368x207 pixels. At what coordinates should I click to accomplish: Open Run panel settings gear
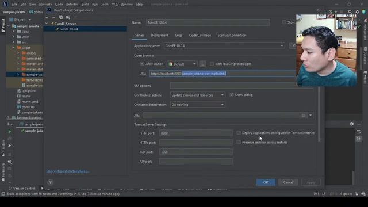pos(351,124)
